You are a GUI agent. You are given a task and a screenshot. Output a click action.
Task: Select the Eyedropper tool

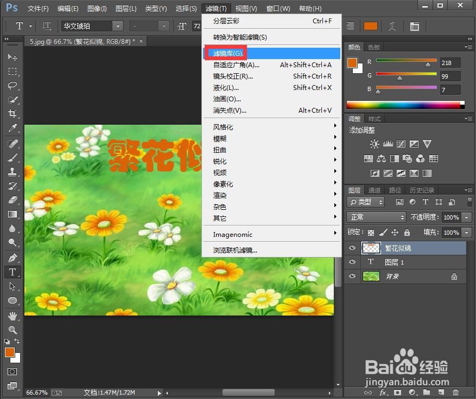(x=12, y=128)
